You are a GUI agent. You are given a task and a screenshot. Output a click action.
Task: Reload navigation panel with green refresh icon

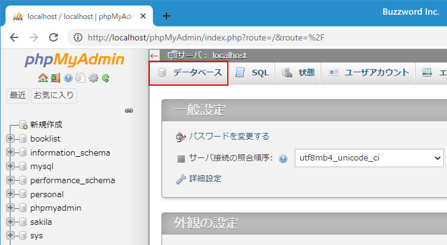coord(106,78)
